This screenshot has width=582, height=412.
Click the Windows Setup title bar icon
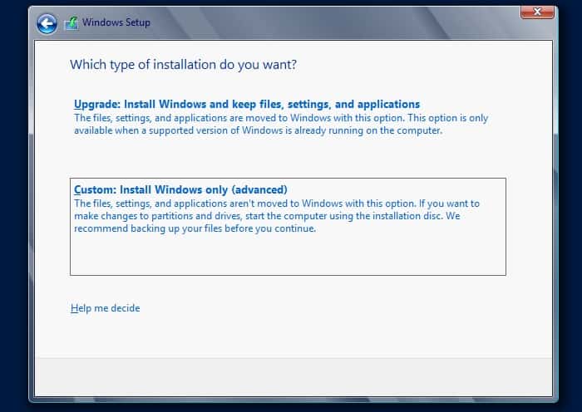72,23
